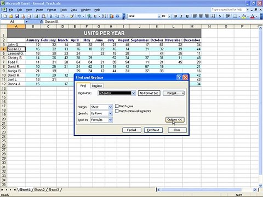Align cell text to the right

[x=207, y=16]
